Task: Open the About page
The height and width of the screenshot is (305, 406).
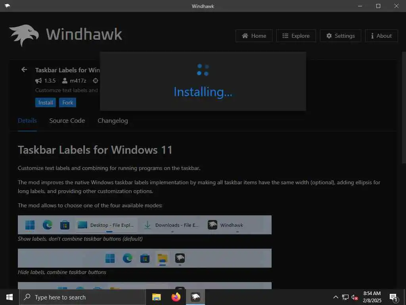Action: point(381,36)
